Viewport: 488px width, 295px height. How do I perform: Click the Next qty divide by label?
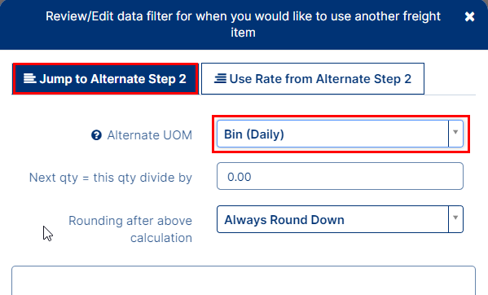click(111, 178)
